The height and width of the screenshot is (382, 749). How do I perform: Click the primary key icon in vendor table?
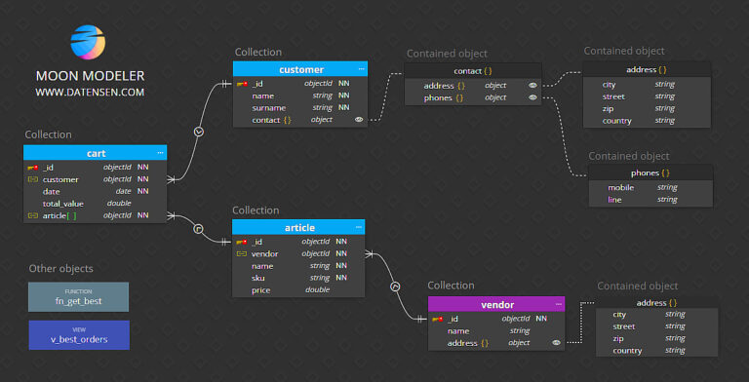pos(438,319)
